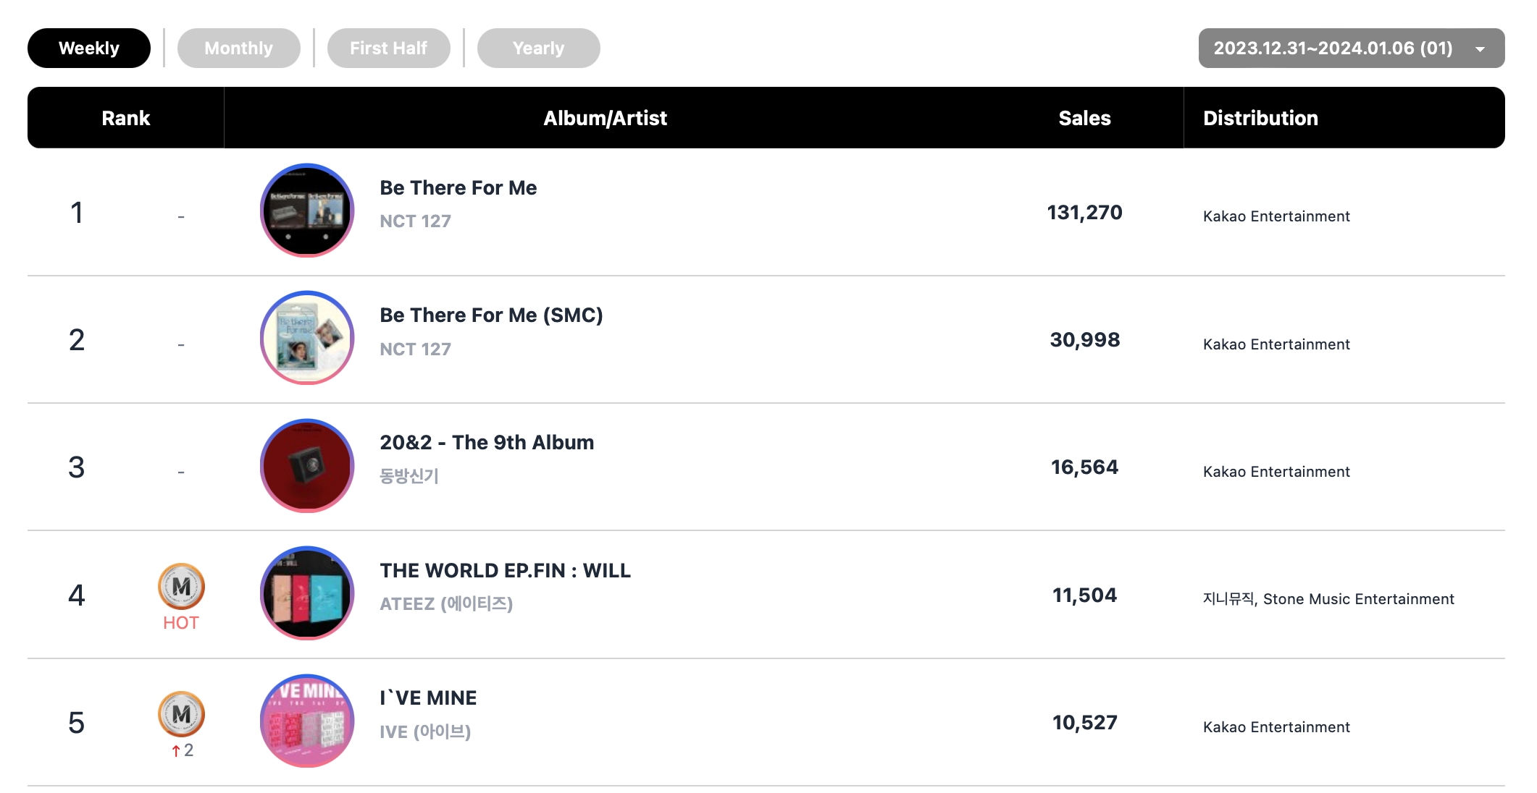Image resolution: width=1537 pixels, height=793 pixels.
Task: Click the Sales column header
Action: point(1084,118)
